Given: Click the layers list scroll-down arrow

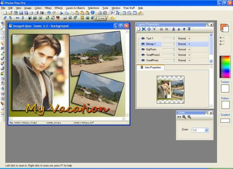Looking at the screenshot, I should pos(211,61).
